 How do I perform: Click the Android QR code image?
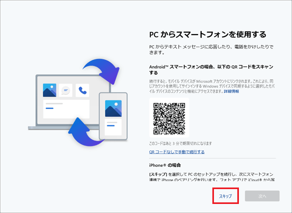[169, 118]
